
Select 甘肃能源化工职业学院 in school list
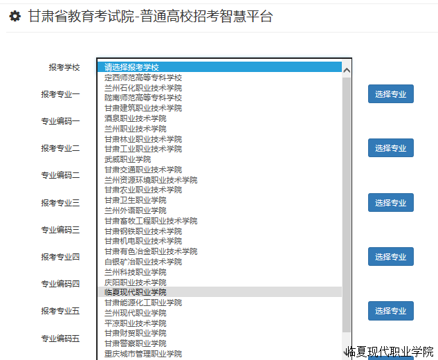[x=220, y=303]
